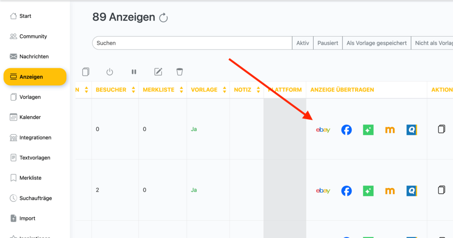Open Integrationen in the sidebar
The height and width of the screenshot is (238, 453).
pos(35,137)
